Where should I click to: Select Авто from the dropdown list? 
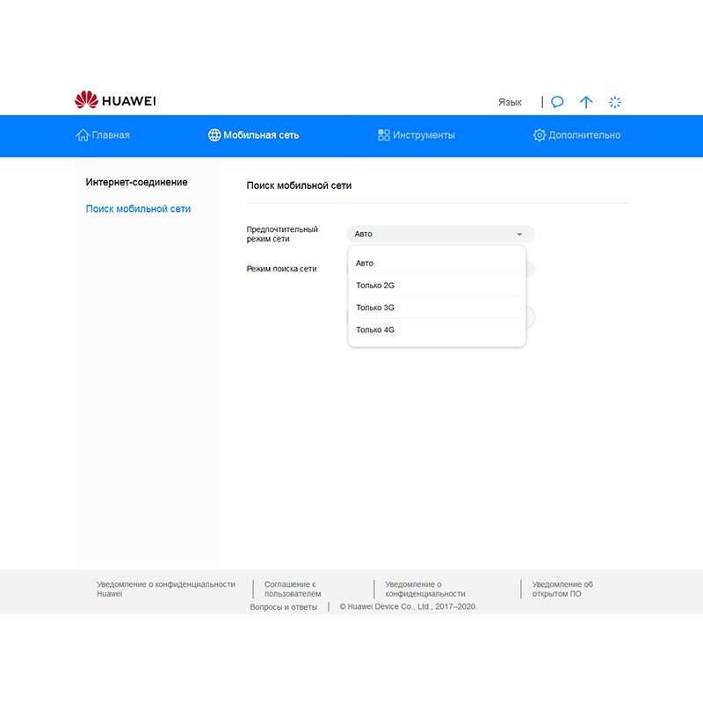point(365,263)
